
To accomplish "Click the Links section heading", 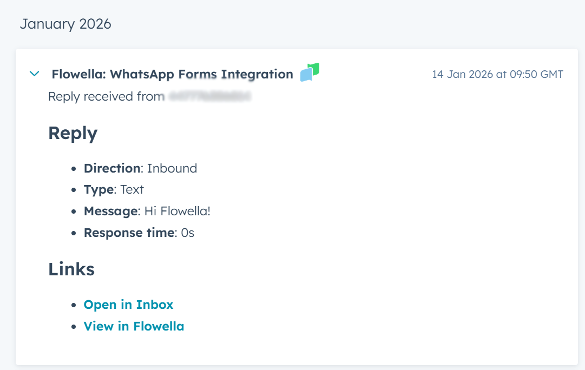I will [x=71, y=269].
